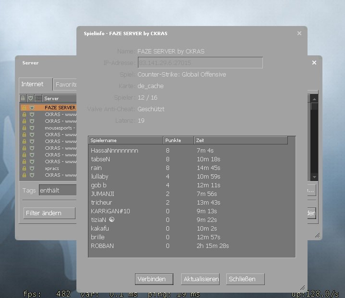345x298 pixels.
Task: Click the server list vertical scrollbar
Action: tap(314, 140)
